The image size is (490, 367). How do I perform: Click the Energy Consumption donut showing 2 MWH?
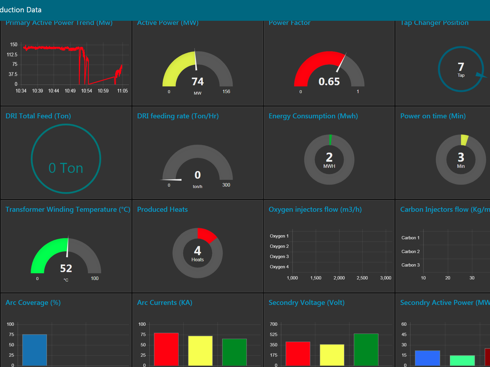[x=329, y=159]
